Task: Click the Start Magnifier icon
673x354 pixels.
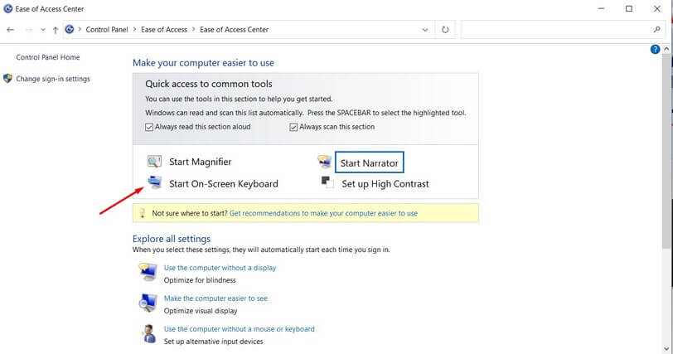Action: pyautogui.click(x=154, y=162)
